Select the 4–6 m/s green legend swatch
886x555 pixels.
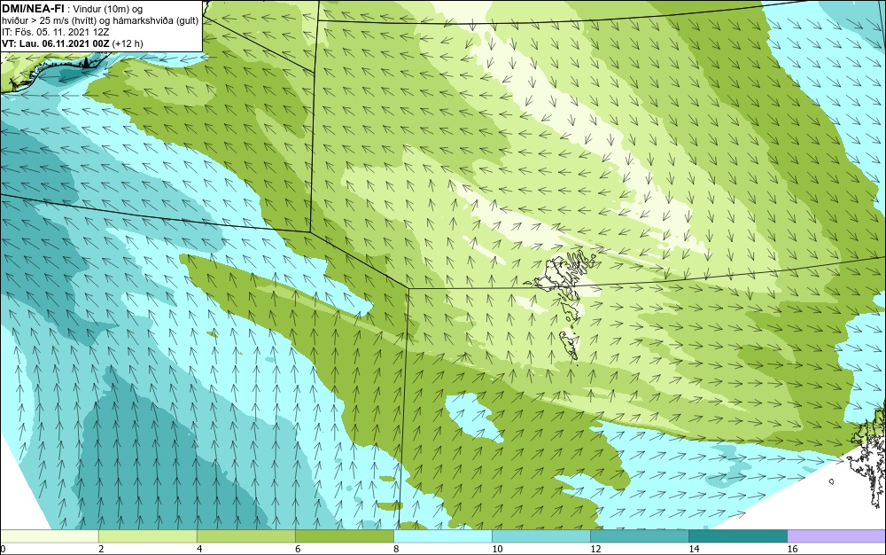pos(245,535)
